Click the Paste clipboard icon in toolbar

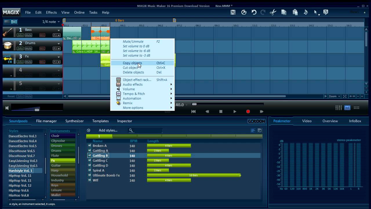[295, 12]
